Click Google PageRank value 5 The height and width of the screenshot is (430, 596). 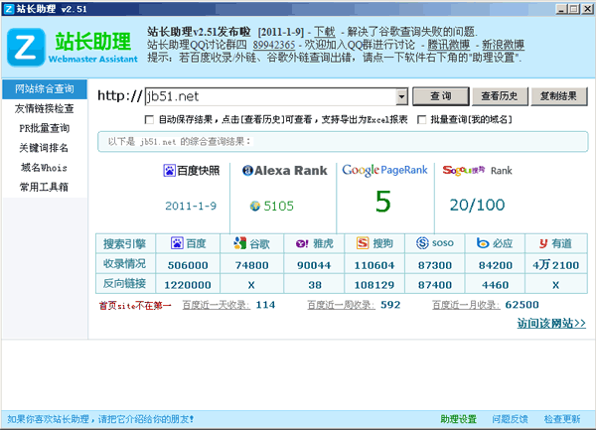click(383, 202)
